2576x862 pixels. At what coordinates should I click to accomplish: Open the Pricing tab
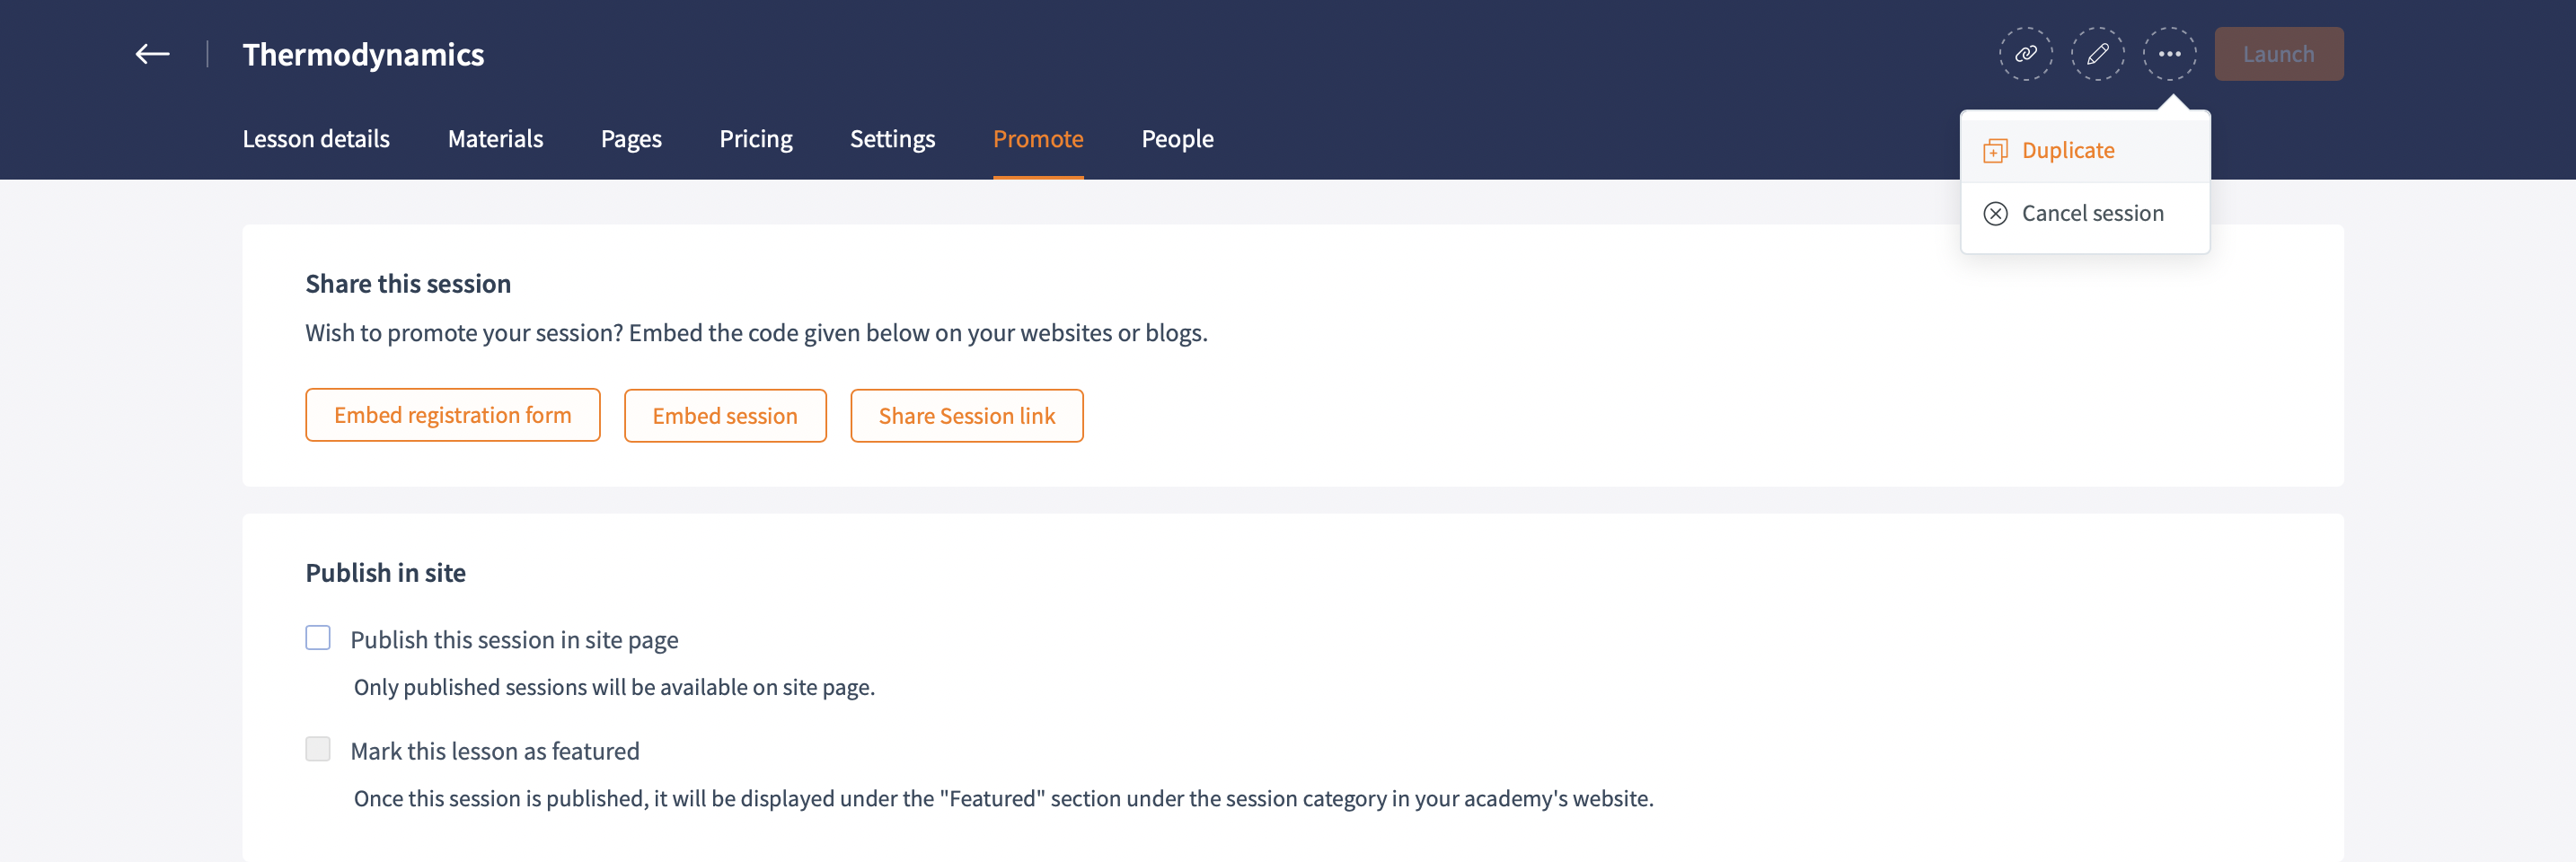756,139
